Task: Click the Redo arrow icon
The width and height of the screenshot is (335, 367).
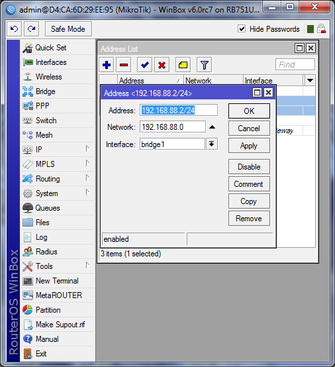Action: (31, 29)
